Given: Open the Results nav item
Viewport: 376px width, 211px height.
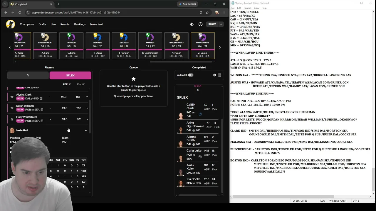Looking at the screenshot, I should (x=65, y=24).
